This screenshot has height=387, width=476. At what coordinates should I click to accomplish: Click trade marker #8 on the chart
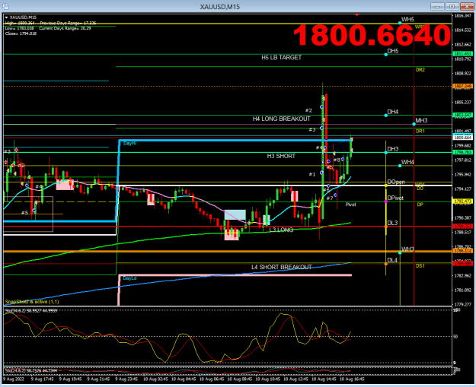click(x=337, y=160)
